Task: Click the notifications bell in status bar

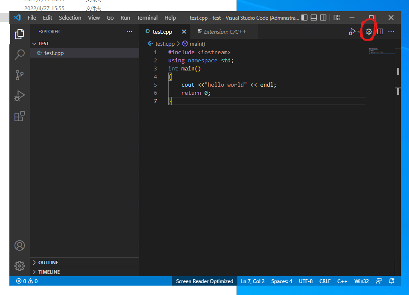Action: click(391, 281)
